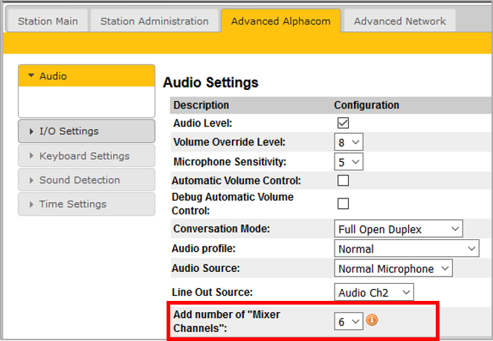Toggle the Audio Level checkbox
Screen dimensions: 493x341
(x=343, y=123)
